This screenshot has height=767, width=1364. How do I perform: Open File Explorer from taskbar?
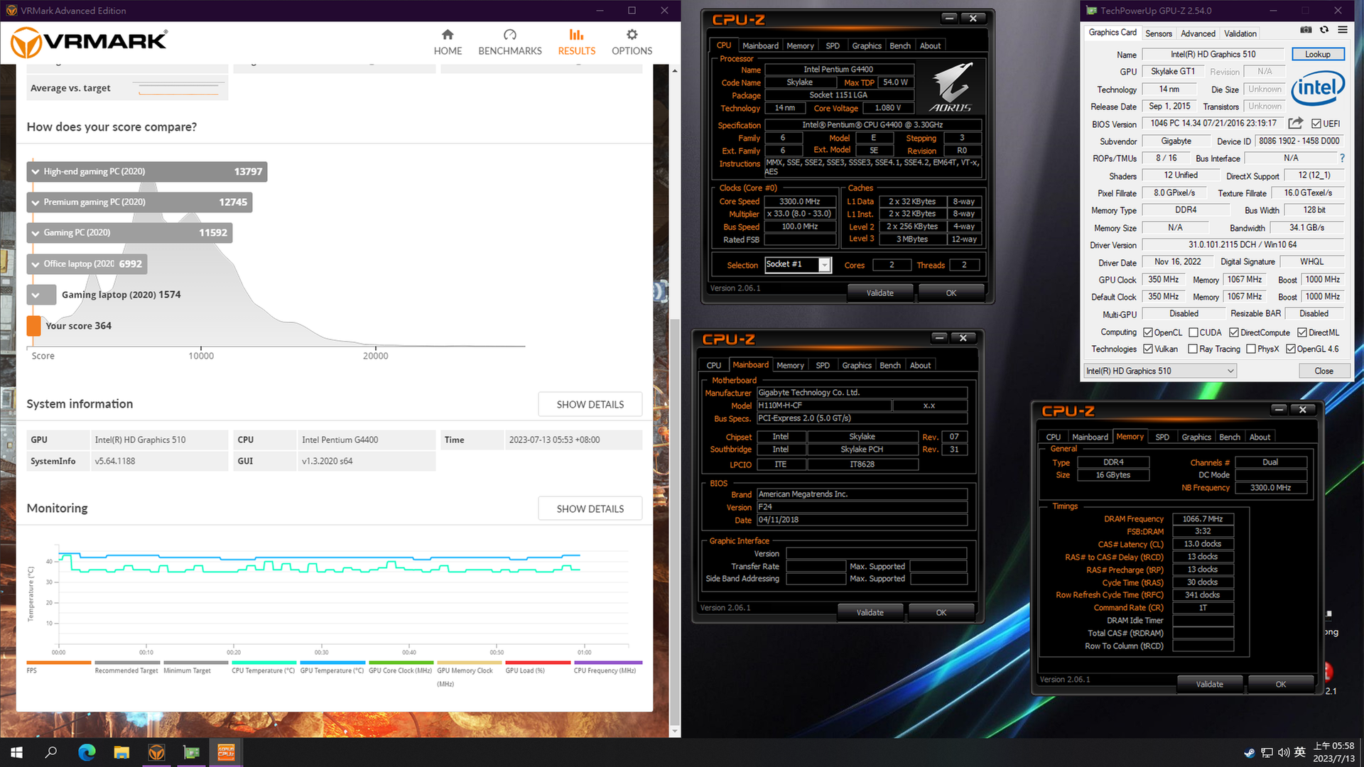click(121, 752)
